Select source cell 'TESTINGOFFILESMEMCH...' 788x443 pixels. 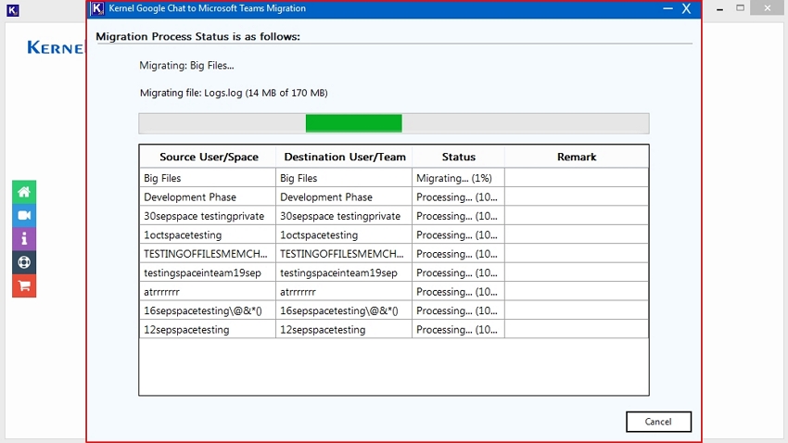point(208,254)
